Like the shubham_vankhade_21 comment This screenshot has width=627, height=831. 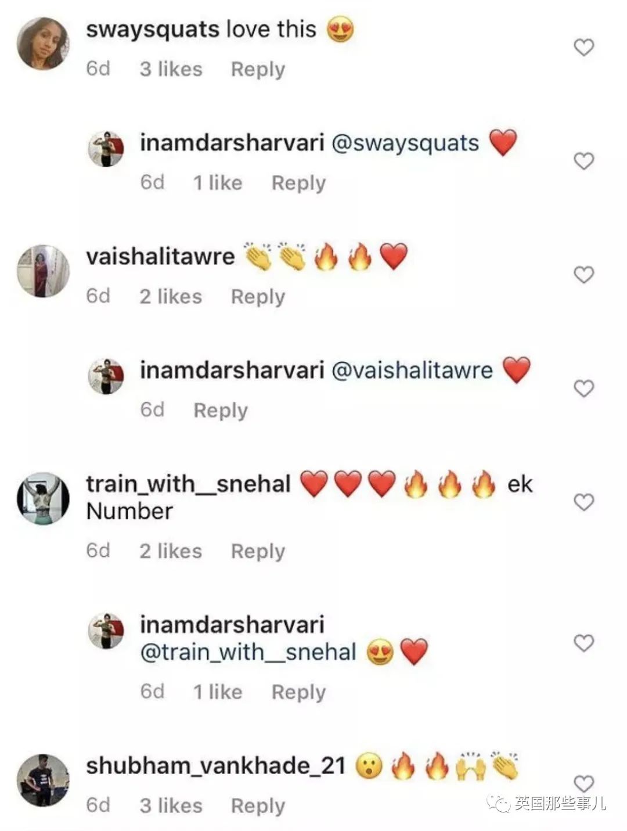[583, 784]
